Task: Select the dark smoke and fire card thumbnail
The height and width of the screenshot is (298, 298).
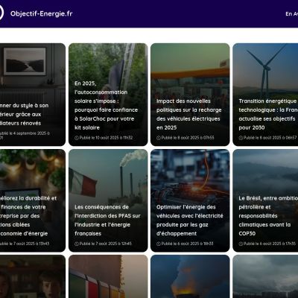Action: [190, 276]
